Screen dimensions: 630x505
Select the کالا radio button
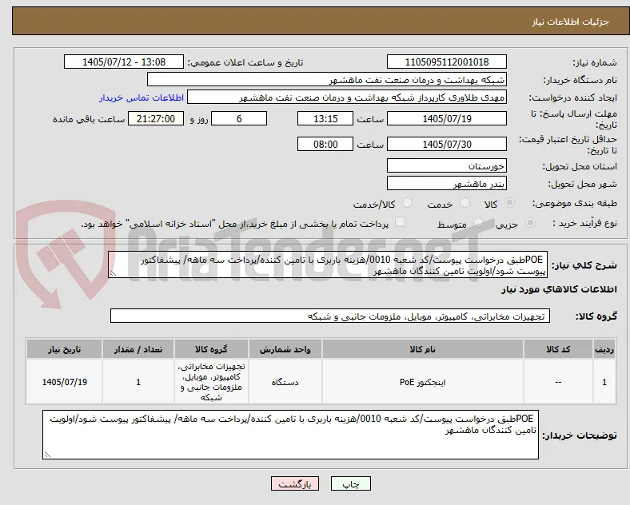[509, 203]
